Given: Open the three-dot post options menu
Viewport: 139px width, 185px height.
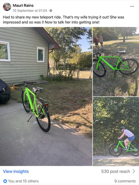Looking at the screenshot, I should tap(132, 7).
